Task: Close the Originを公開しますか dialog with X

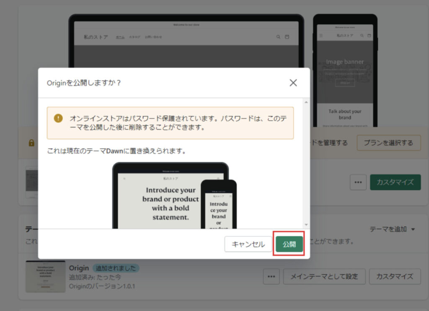Action: [x=293, y=82]
